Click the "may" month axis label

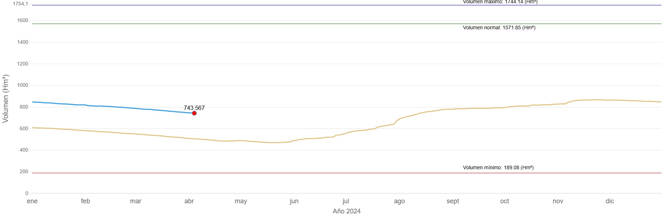[241, 201]
